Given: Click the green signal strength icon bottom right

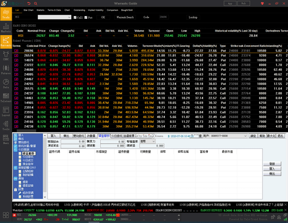Looking at the screenshot, I should [x=285, y=219].
